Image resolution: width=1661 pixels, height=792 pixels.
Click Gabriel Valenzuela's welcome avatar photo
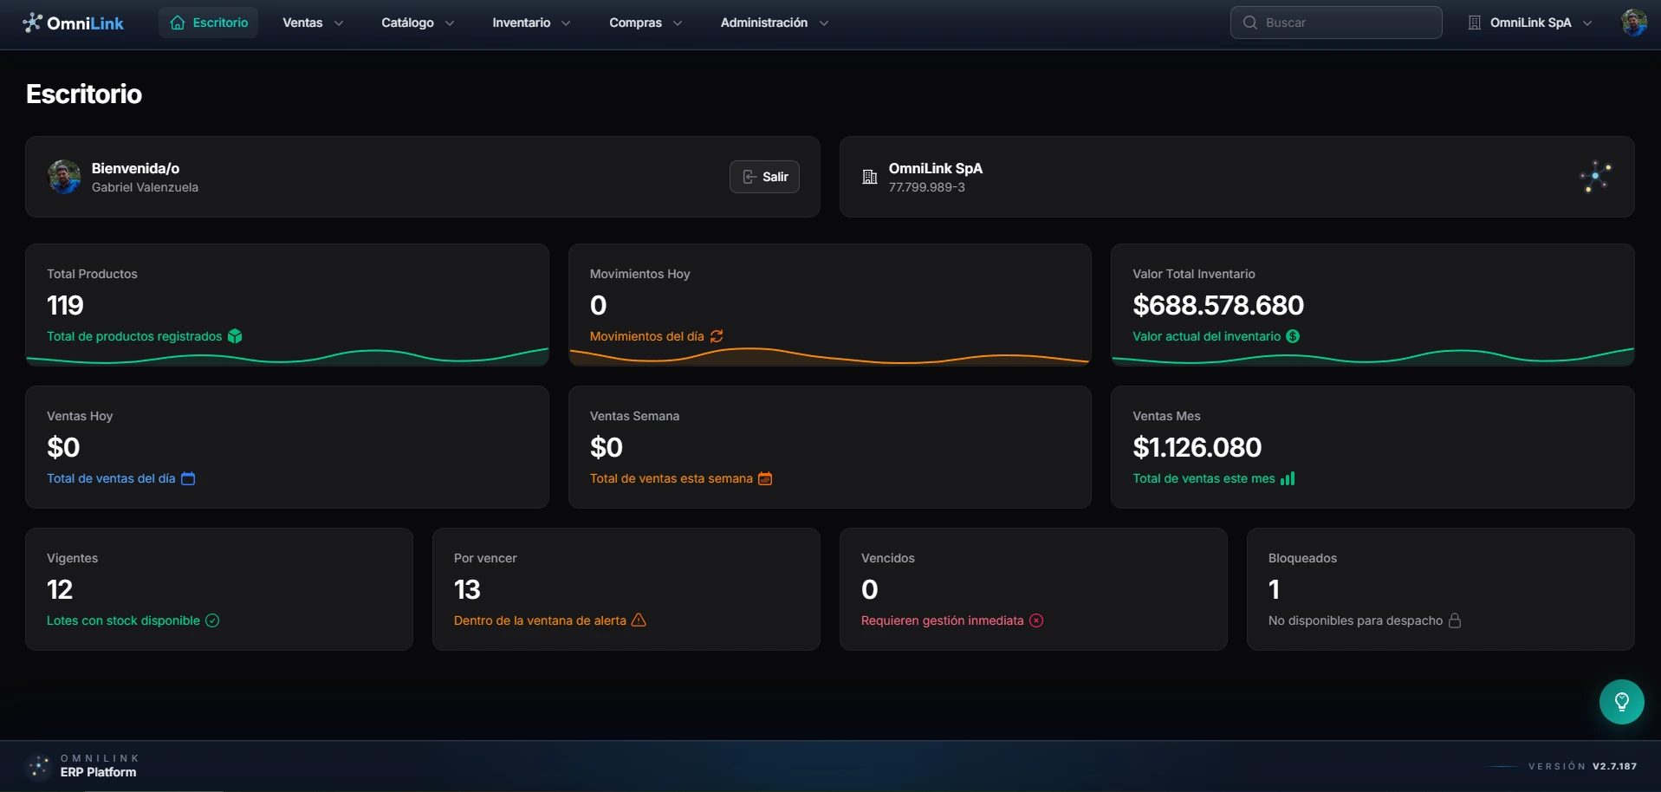64,177
